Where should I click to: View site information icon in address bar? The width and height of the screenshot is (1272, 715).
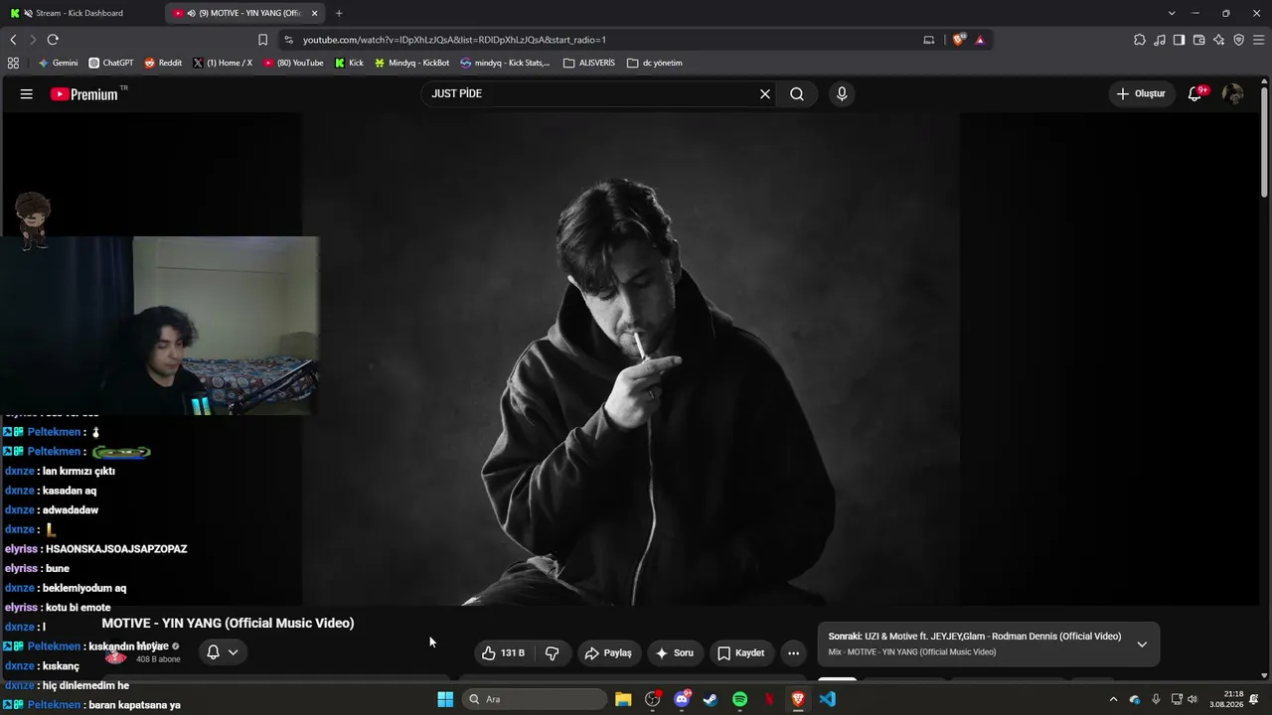point(288,40)
